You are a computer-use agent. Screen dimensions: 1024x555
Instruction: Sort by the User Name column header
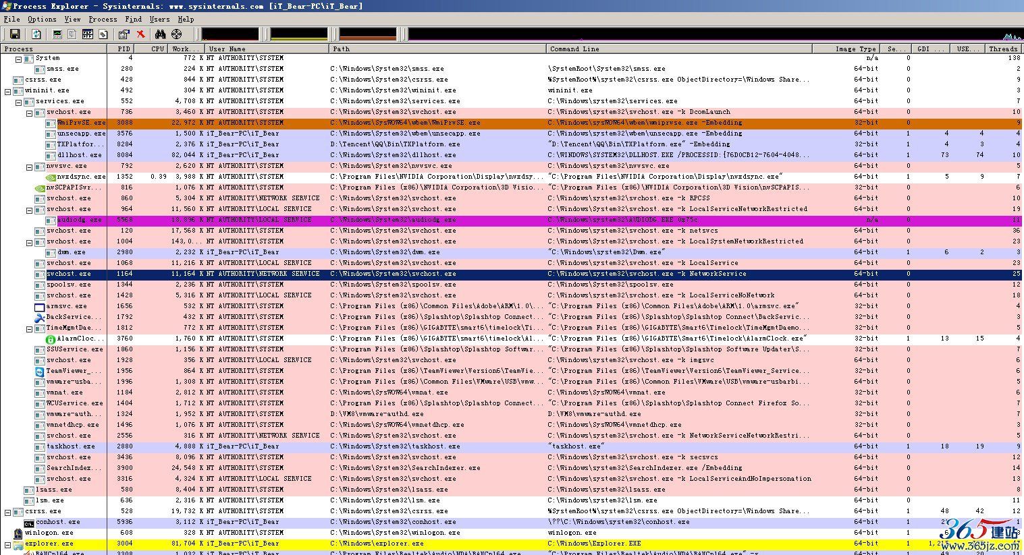pyautogui.click(x=267, y=49)
